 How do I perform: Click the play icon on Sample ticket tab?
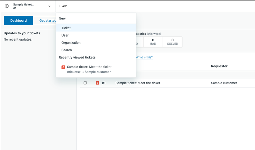(7, 6)
